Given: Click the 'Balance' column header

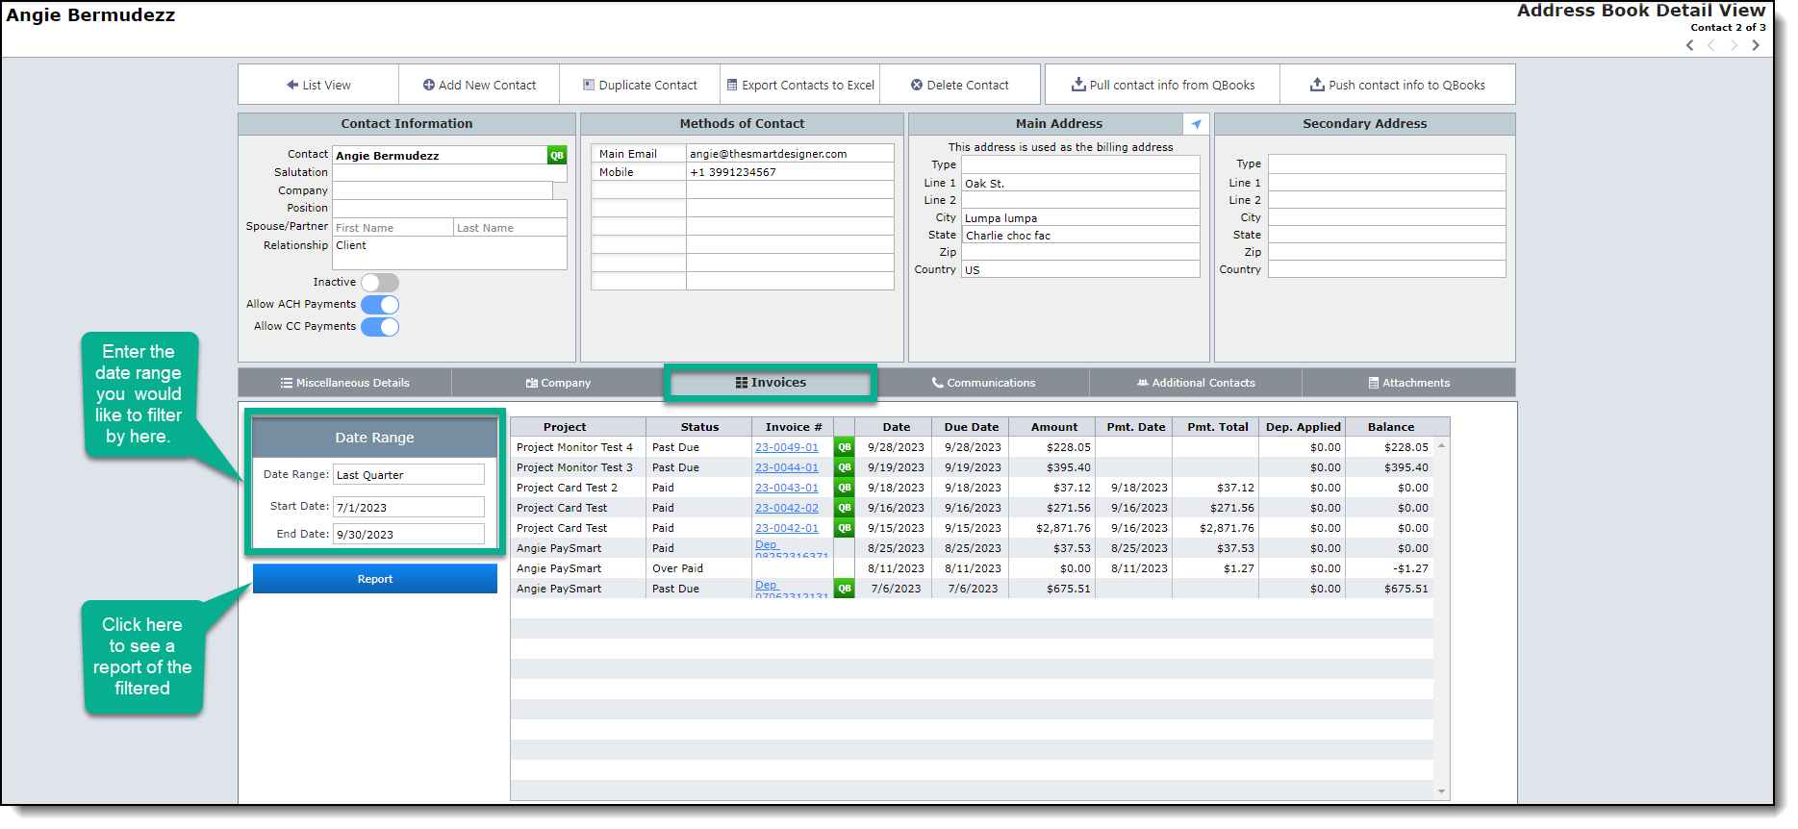Looking at the screenshot, I should point(1390,427).
